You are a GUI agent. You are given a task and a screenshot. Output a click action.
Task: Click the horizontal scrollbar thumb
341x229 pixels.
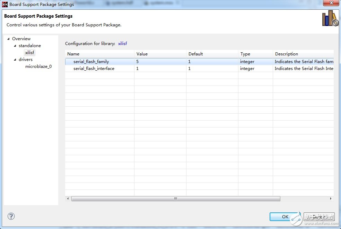click(x=175, y=199)
